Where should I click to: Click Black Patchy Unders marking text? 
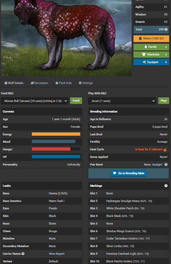point(125,261)
